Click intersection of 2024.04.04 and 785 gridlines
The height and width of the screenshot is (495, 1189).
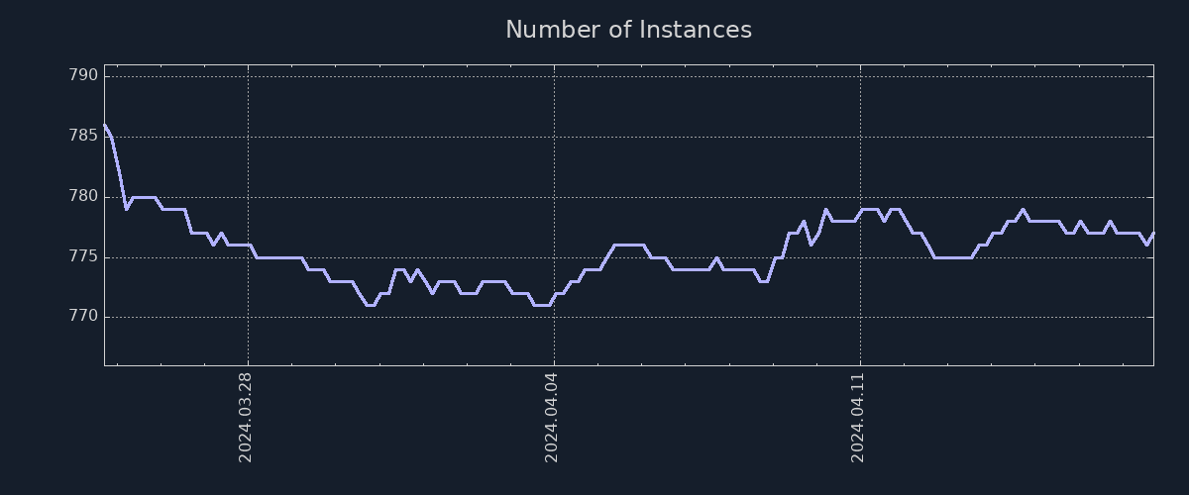click(554, 137)
